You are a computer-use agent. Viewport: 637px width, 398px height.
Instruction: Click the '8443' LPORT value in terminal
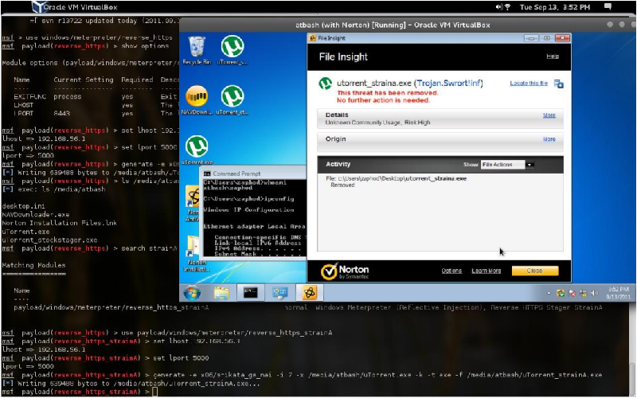(x=62, y=113)
